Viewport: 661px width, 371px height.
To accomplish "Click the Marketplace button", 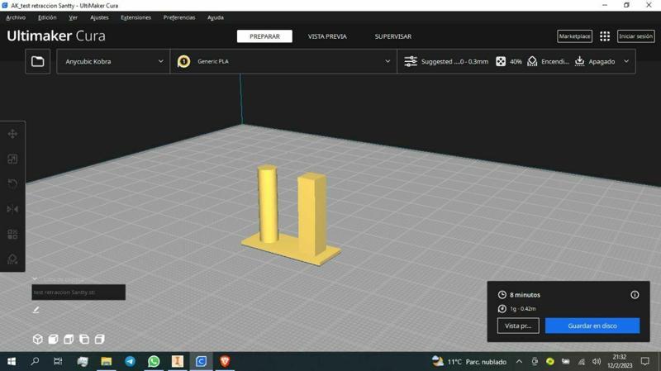I will click(574, 36).
